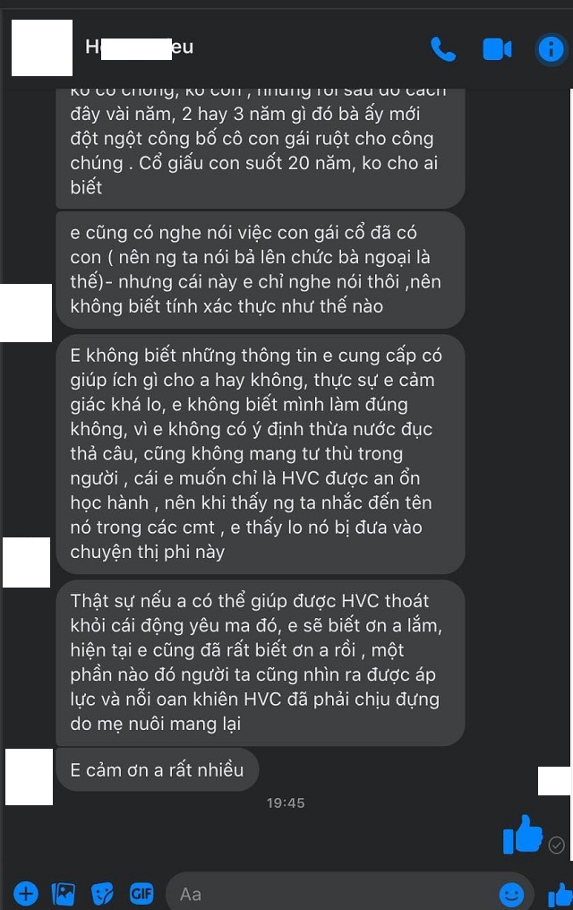Open conversation info panel
Viewport: 573px width, 910px height.
tap(551, 48)
